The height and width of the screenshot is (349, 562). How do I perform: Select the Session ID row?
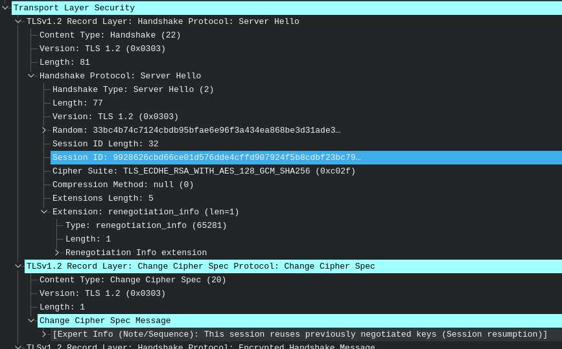pyautogui.click(x=206, y=157)
